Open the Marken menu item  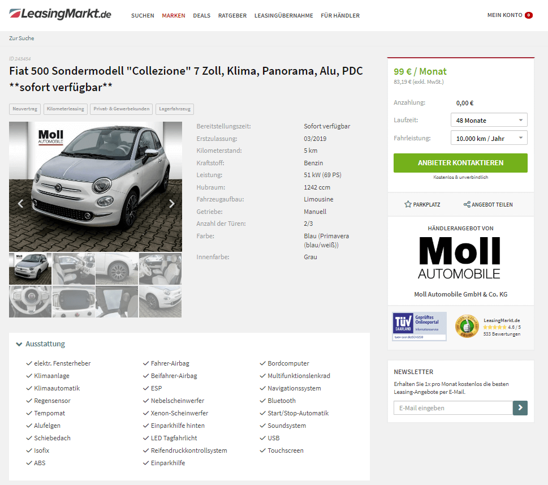click(174, 15)
